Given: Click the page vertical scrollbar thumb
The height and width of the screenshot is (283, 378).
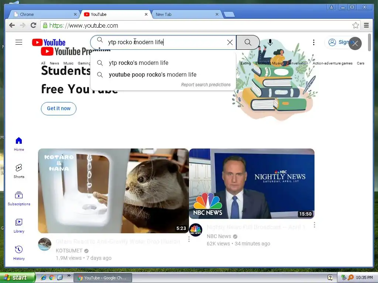Looking at the screenshot, I should click(370, 42).
